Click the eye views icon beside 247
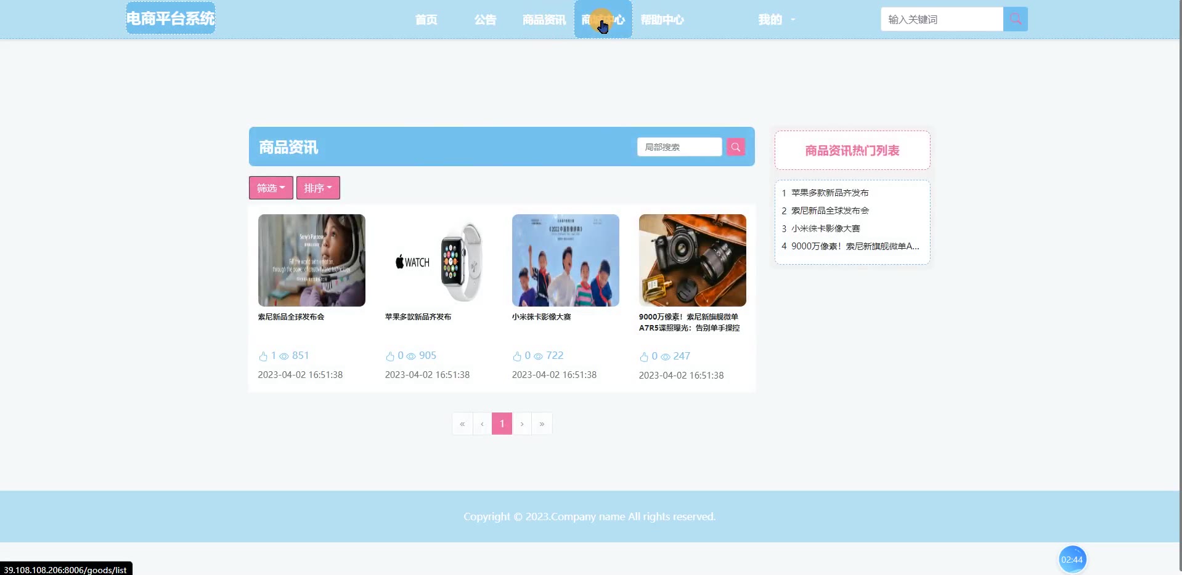The image size is (1182, 575). [x=665, y=357]
